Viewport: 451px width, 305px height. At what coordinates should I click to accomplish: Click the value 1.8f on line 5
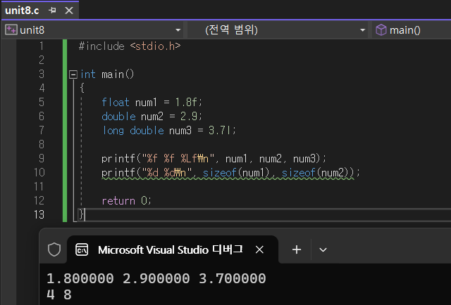coord(186,103)
